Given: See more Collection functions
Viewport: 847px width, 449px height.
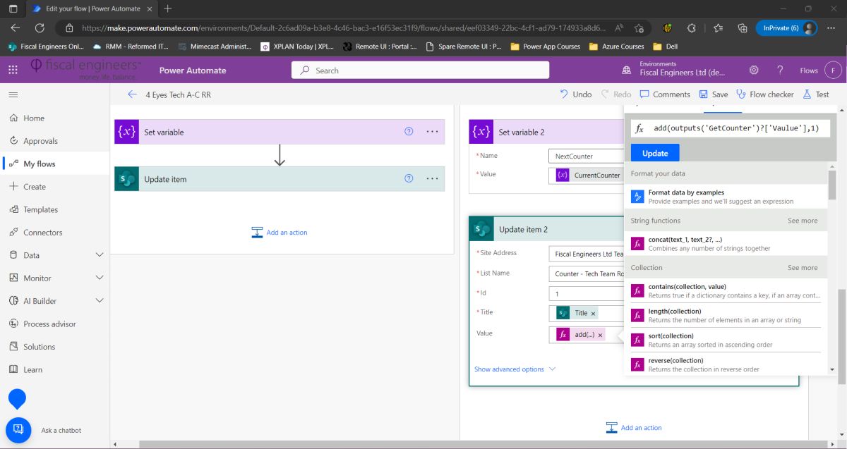Looking at the screenshot, I should tap(803, 268).
